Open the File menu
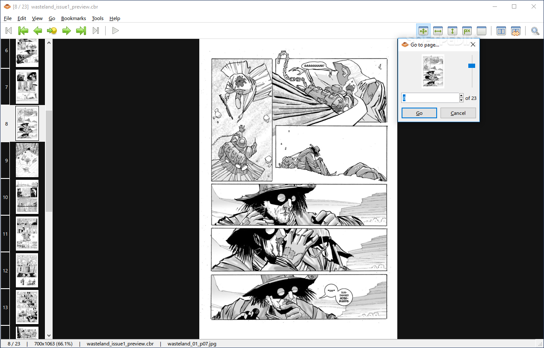This screenshot has height=348, width=544. [x=8, y=18]
